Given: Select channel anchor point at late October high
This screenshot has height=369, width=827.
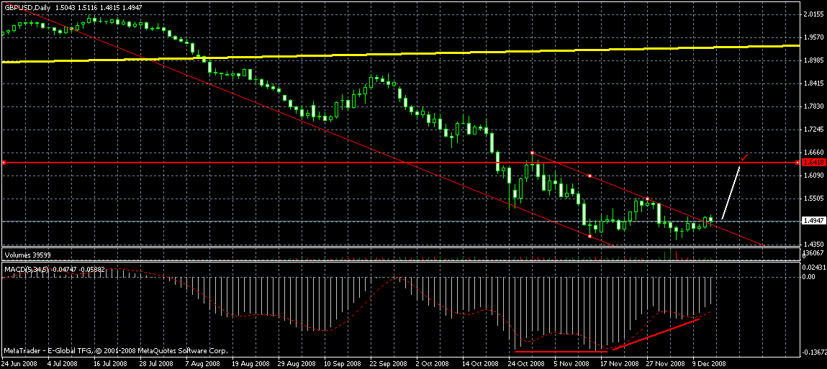Looking at the screenshot, I should [x=532, y=152].
